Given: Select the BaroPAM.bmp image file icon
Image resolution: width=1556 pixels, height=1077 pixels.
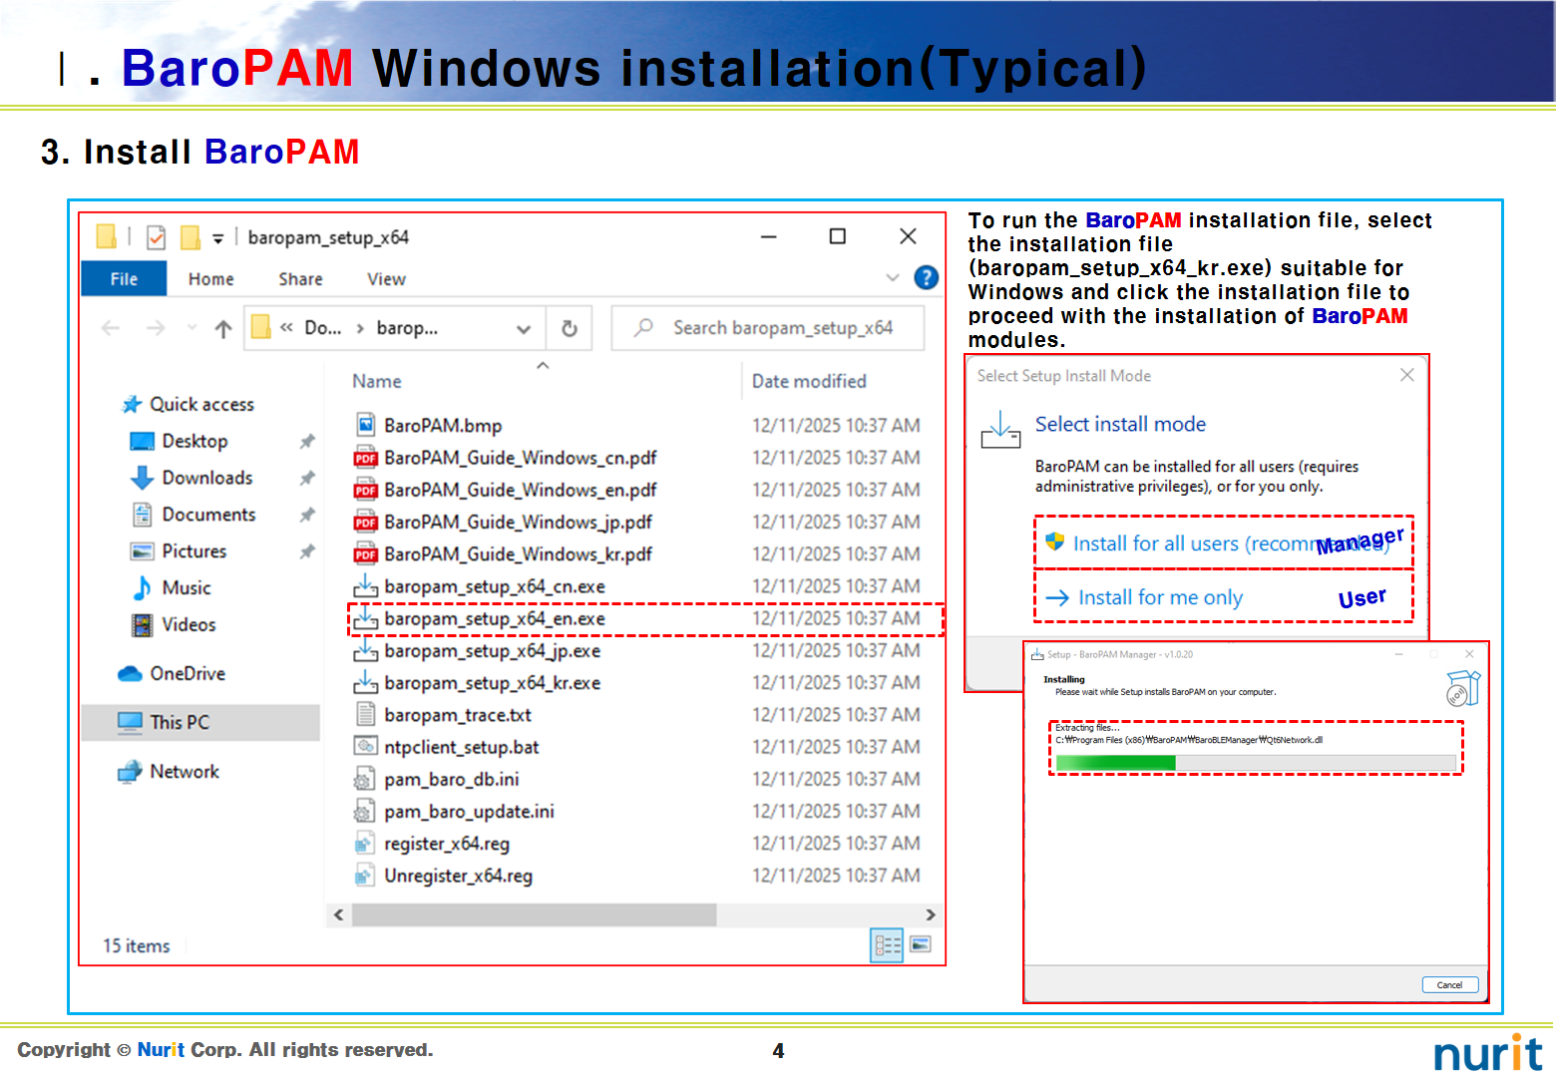Looking at the screenshot, I should [366, 425].
